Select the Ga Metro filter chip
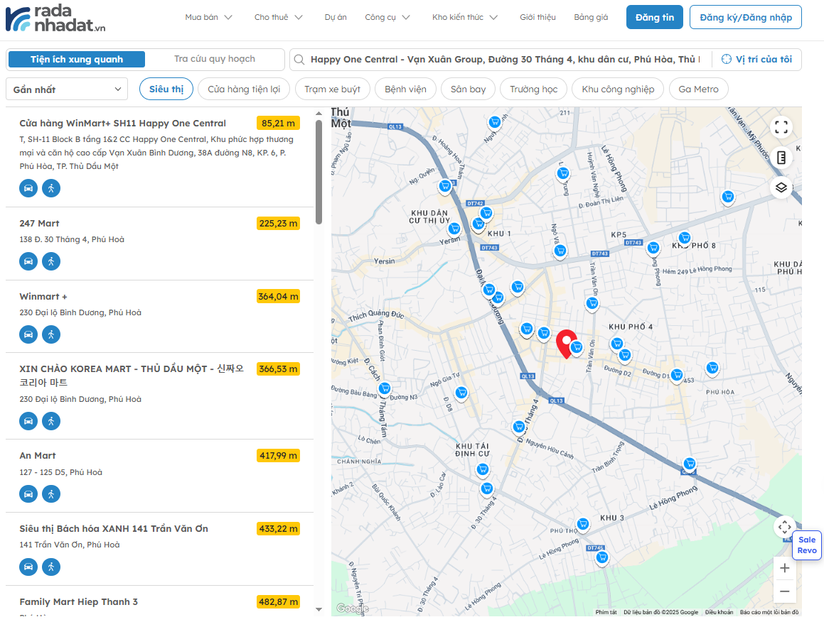 698,89
